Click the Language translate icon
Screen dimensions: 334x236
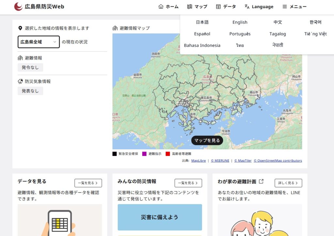click(x=247, y=7)
